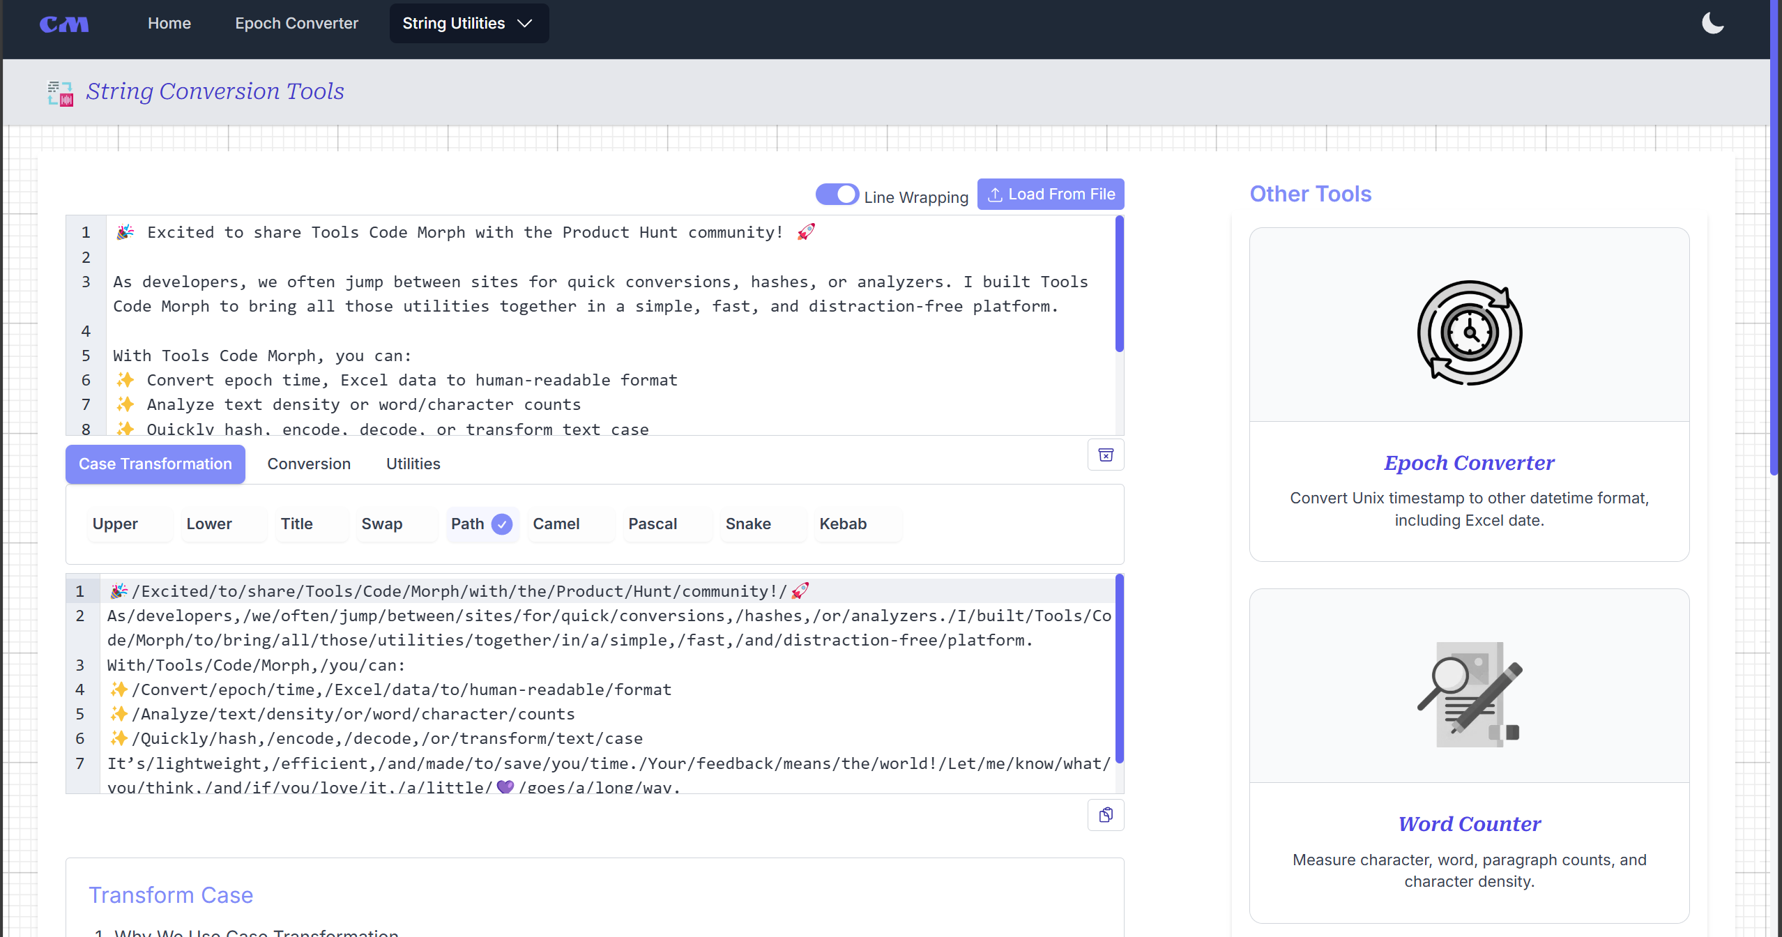Open the Word Counter card title link
Viewport: 1782px width, 937px height.
tap(1470, 824)
